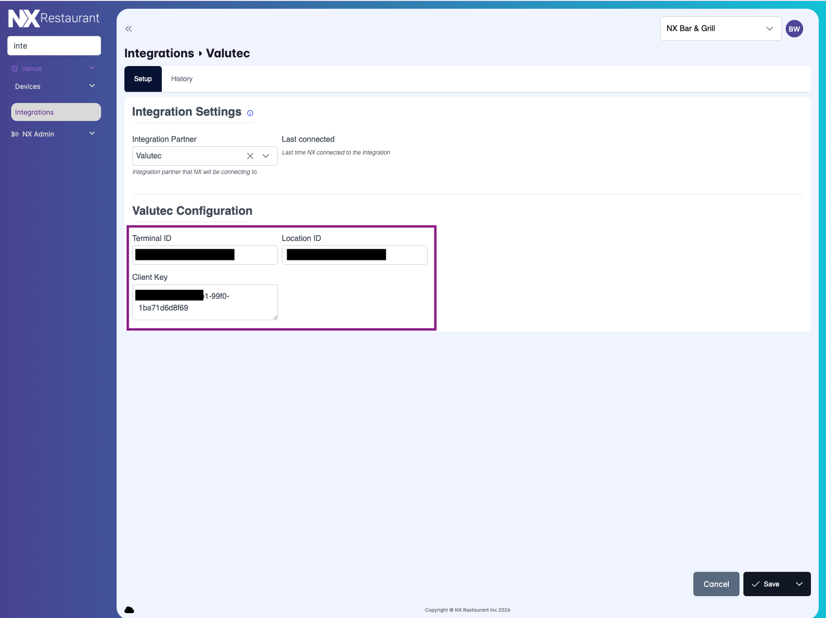
Task: Expand the Venue menu chevron
Action: pos(92,68)
